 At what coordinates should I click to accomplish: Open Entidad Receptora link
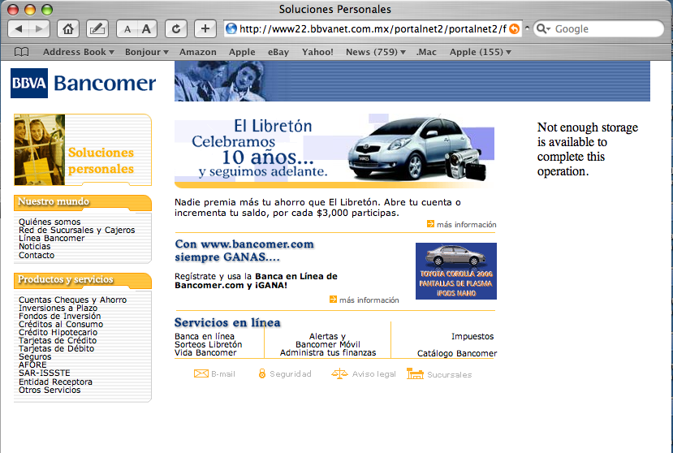click(x=55, y=382)
